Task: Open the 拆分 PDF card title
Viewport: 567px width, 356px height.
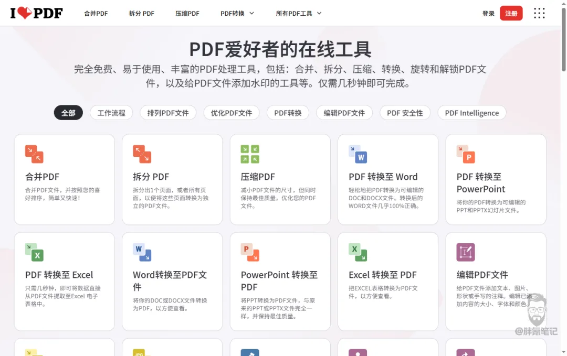Action: point(151,177)
